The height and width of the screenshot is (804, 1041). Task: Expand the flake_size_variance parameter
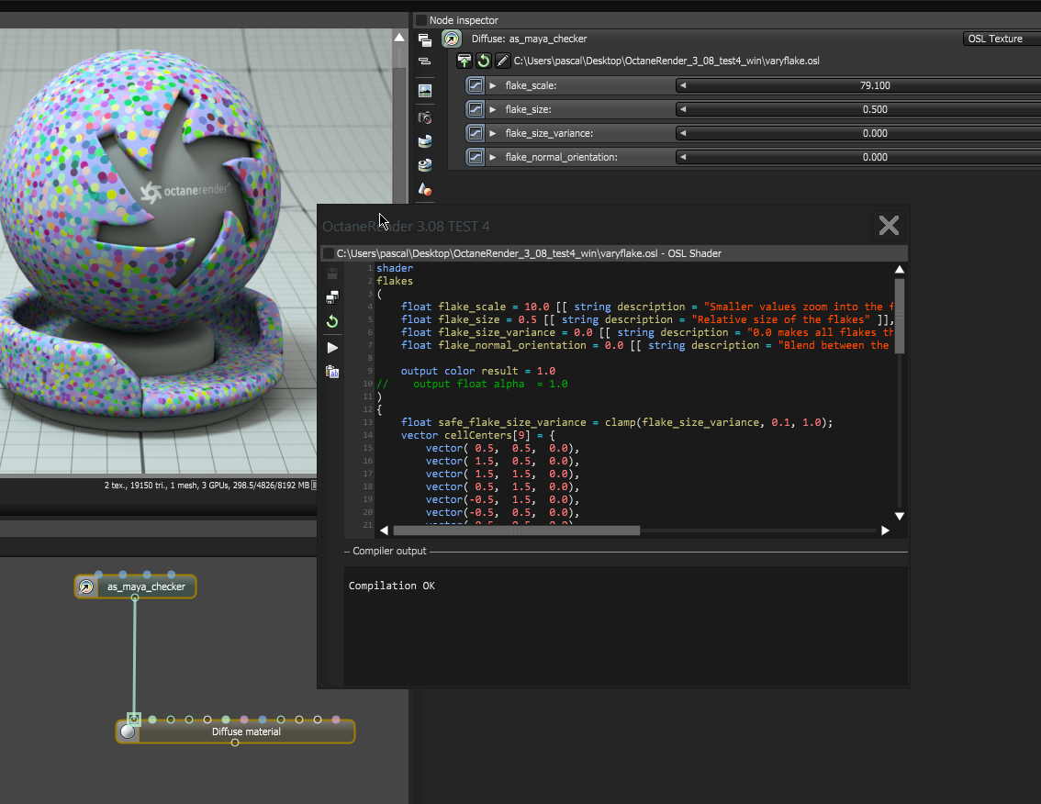(493, 133)
